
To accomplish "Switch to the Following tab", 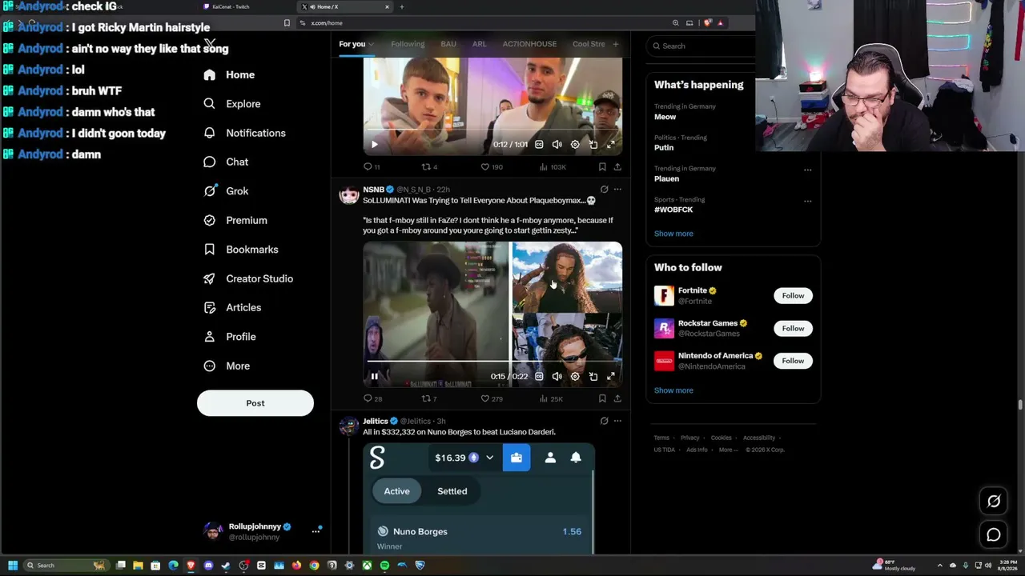I will (x=408, y=44).
